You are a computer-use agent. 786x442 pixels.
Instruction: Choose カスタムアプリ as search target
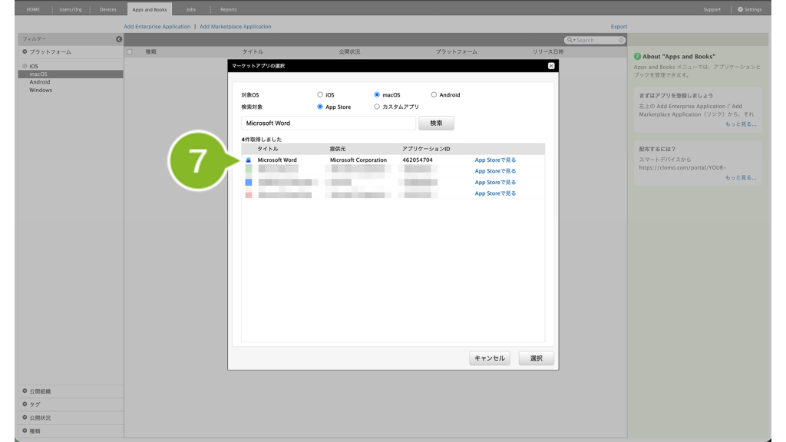(376, 107)
